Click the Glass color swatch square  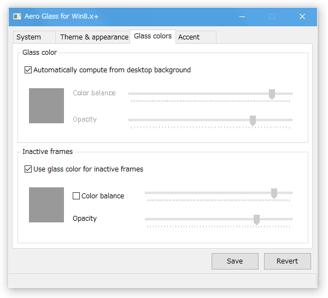[46, 106]
